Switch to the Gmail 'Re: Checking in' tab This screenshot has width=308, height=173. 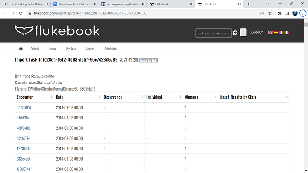(x=26, y=4)
